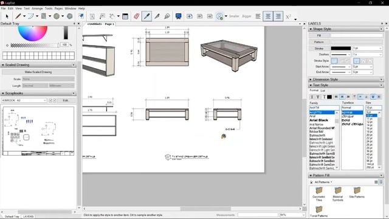
Task: Activate the Offset tool in the toolbar
Action: (81, 16)
